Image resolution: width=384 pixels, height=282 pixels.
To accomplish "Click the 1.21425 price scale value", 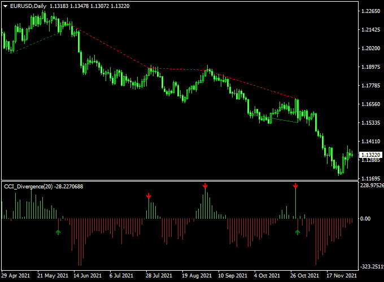I will pyautogui.click(x=371, y=30).
